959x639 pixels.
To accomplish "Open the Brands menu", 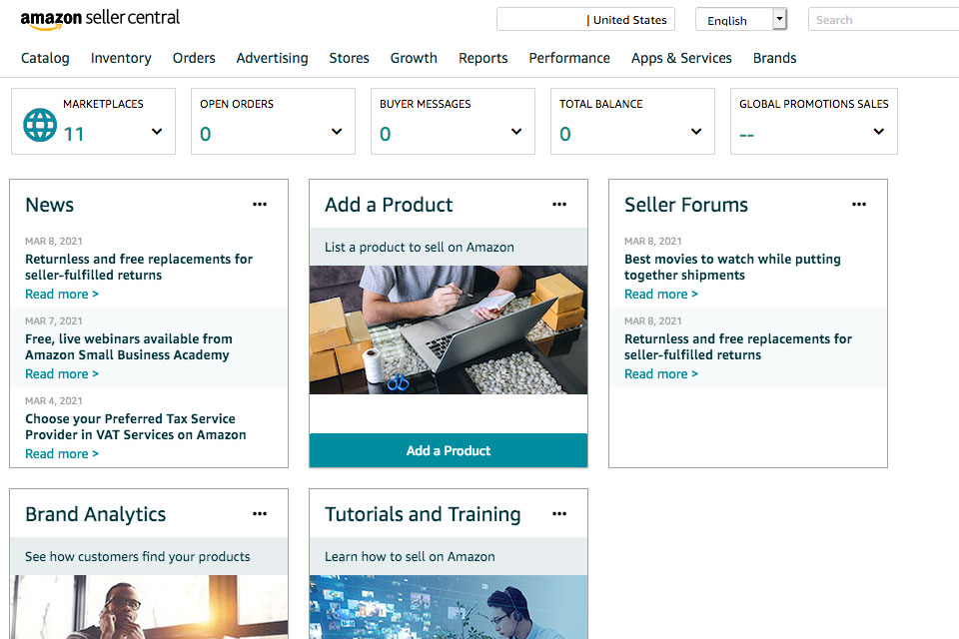I will click(775, 58).
